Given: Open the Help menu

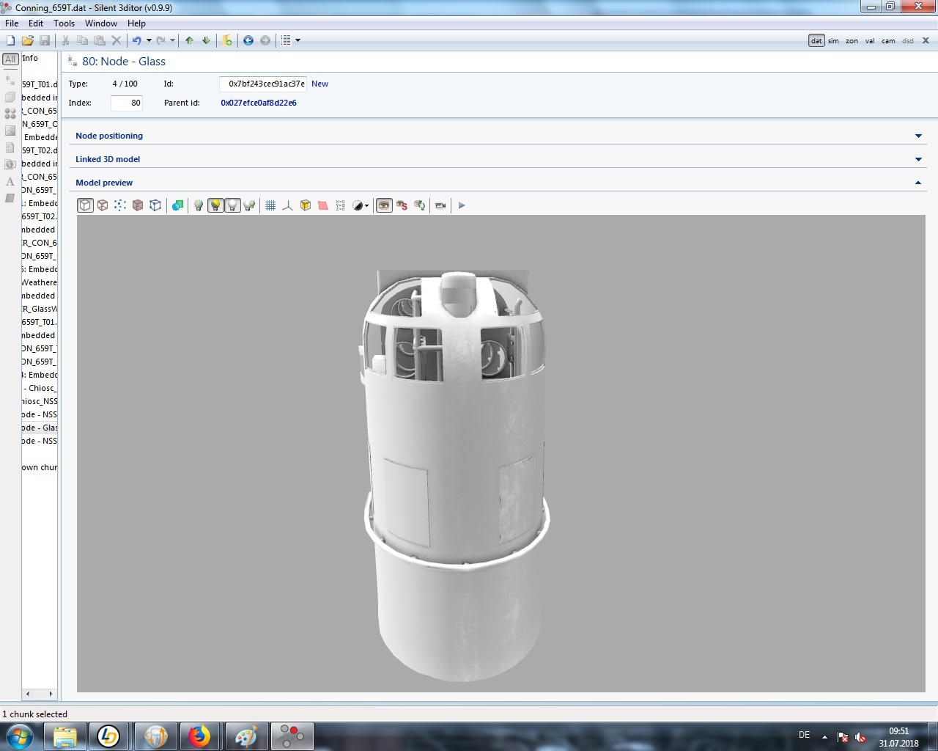Looking at the screenshot, I should click(x=136, y=23).
